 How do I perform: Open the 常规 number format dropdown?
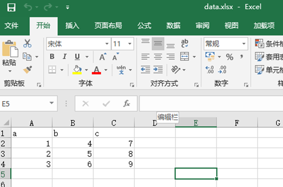244,44
